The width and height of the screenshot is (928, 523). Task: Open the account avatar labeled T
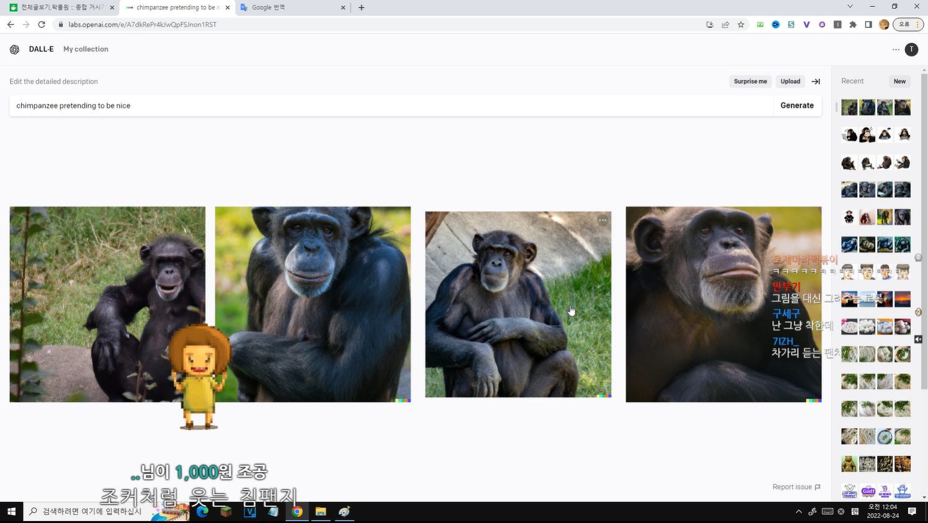point(911,50)
